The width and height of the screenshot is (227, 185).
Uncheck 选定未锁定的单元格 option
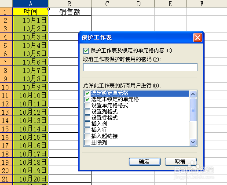tap(87, 99)
